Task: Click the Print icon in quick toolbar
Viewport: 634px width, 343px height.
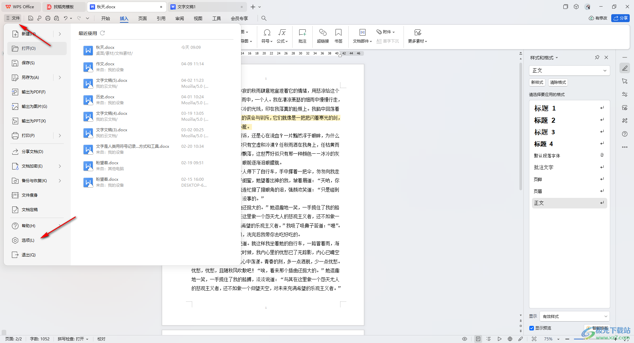Action: click(x=48, y=18)
